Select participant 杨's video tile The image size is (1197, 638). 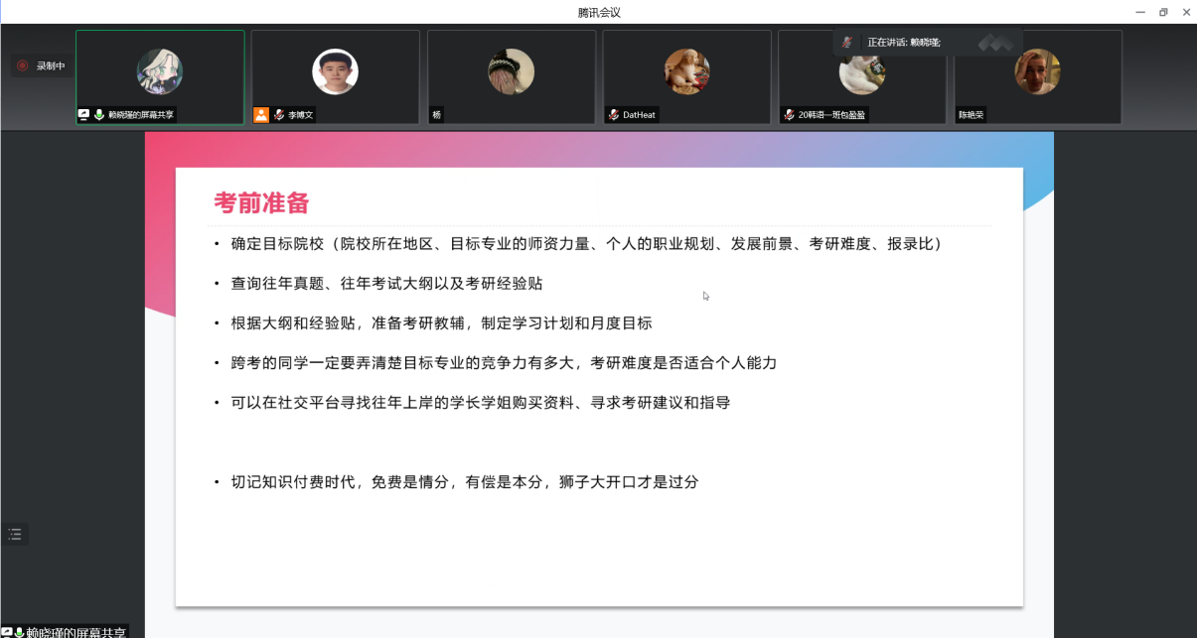point(511,77)
